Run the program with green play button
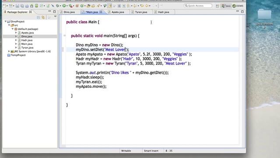Image resolution: width=280 pixels, height=158 pixels. point(64,6)
